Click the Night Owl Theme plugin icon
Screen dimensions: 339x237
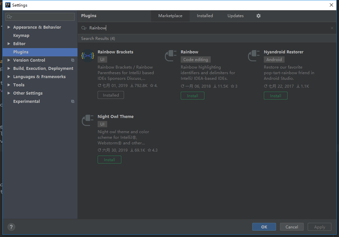87,120
